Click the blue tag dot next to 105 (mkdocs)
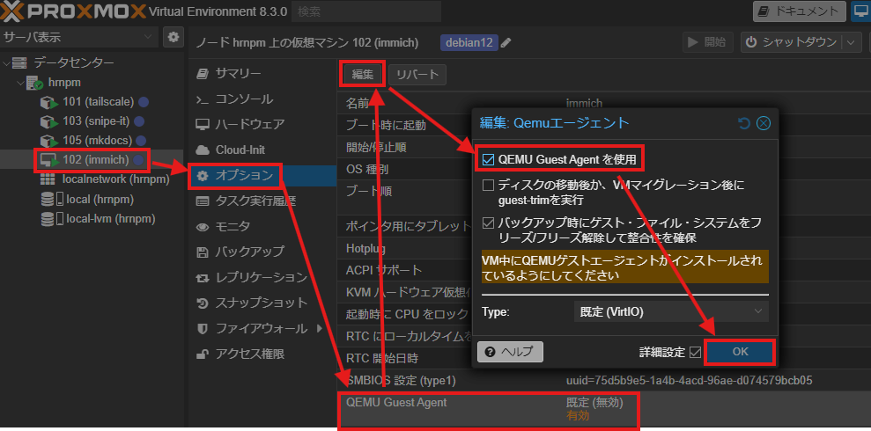 tap(141, 141)
